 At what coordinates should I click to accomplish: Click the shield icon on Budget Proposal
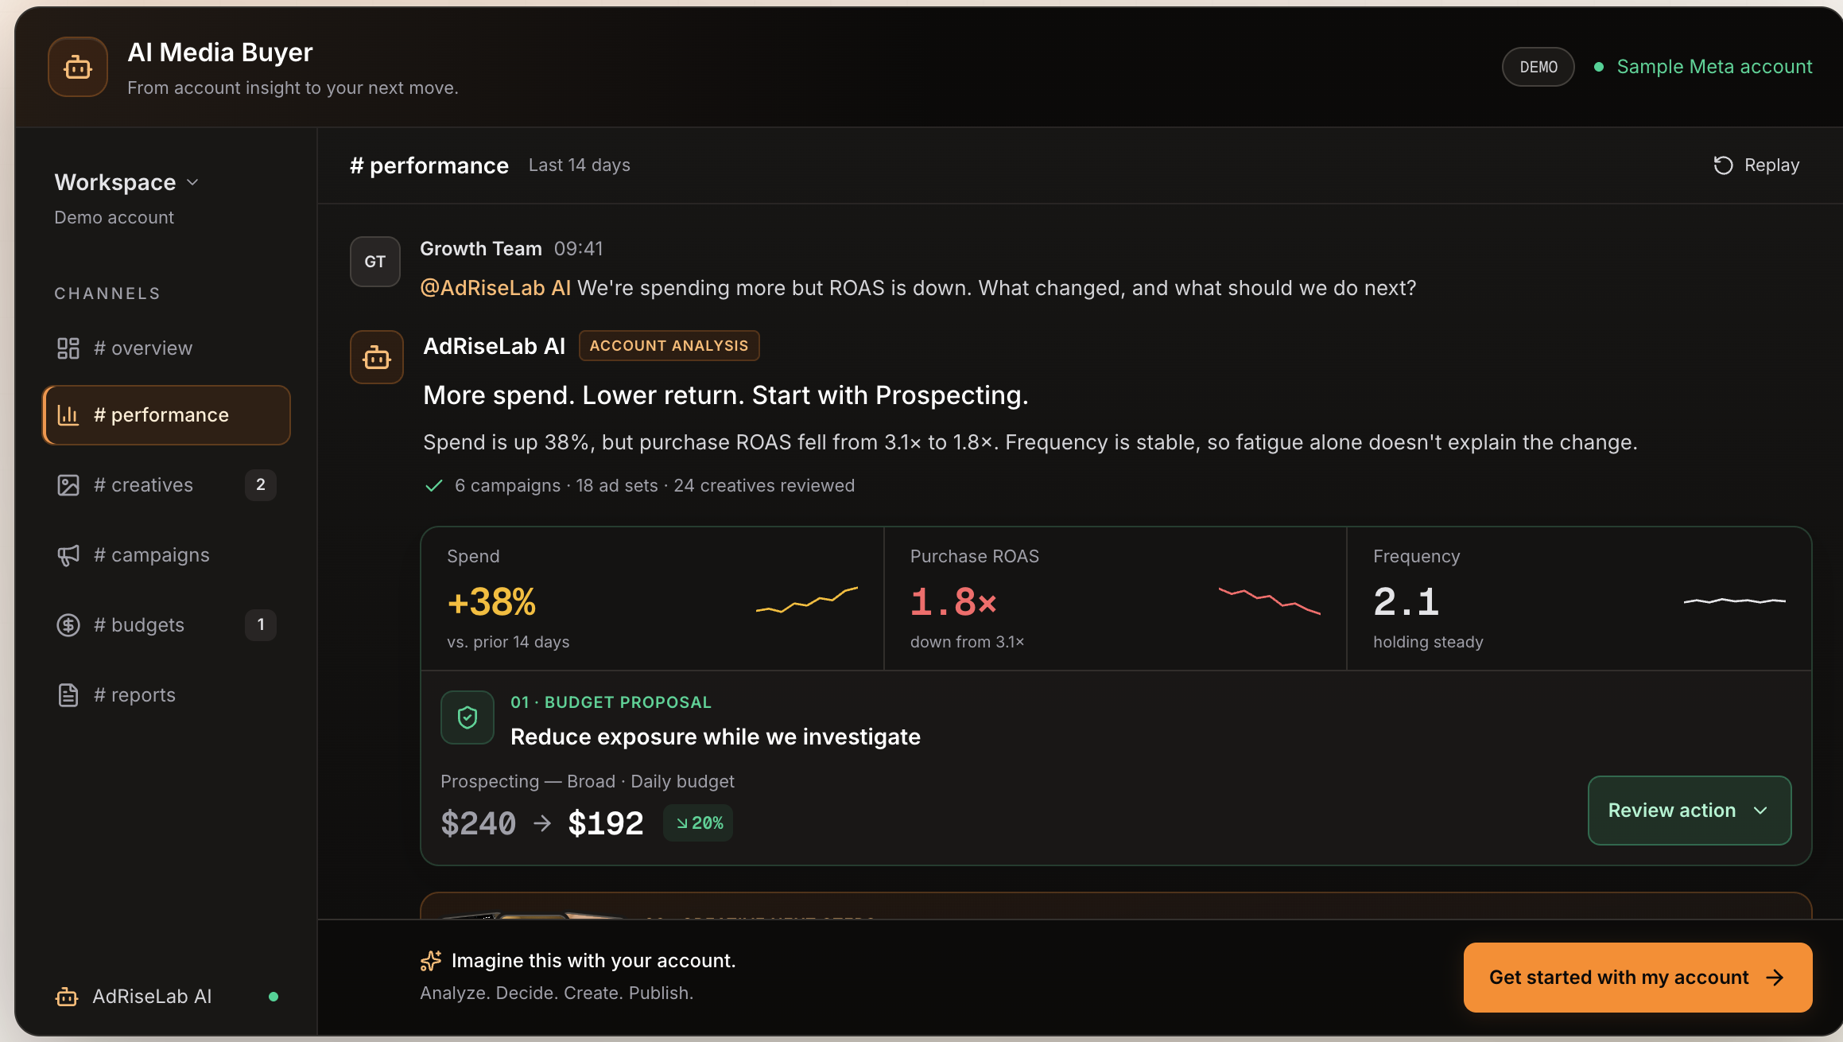468,717
